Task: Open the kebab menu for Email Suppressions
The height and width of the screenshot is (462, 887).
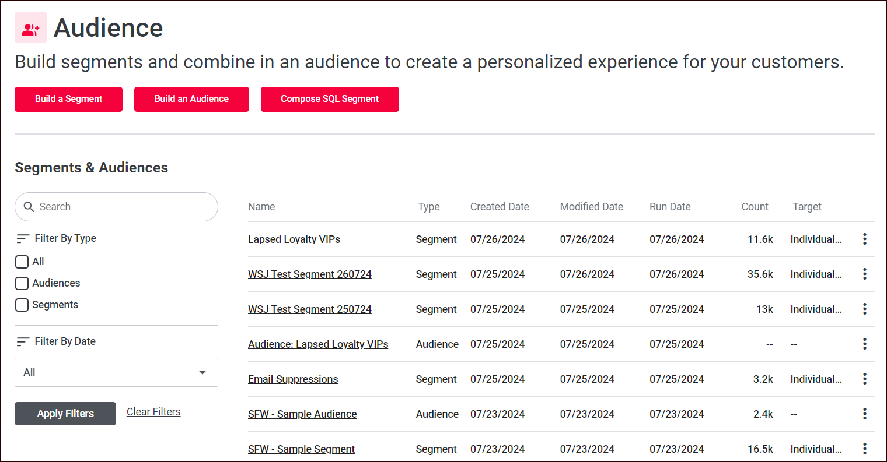Action: tap(865, 379)
